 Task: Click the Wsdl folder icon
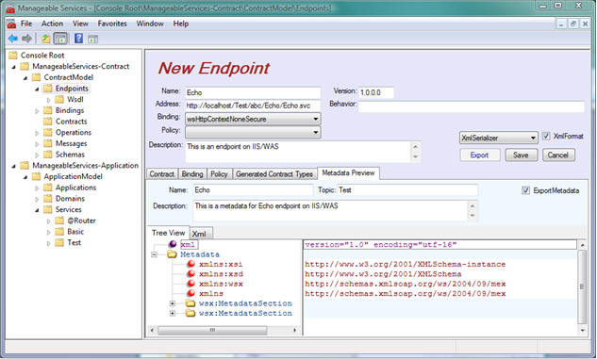59,99
